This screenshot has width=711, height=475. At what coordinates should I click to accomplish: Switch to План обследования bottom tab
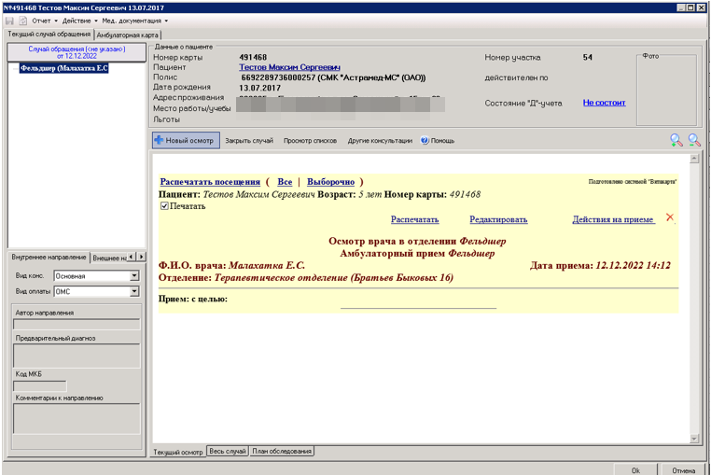(x=282, y=452)
